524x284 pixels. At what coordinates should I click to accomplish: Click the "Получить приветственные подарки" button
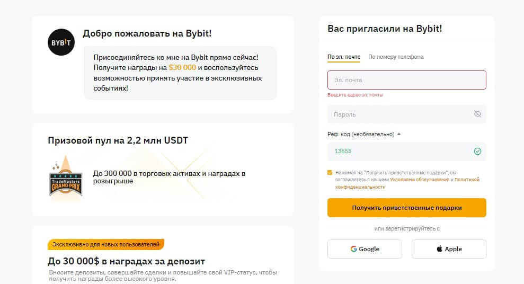click(406, 208)
